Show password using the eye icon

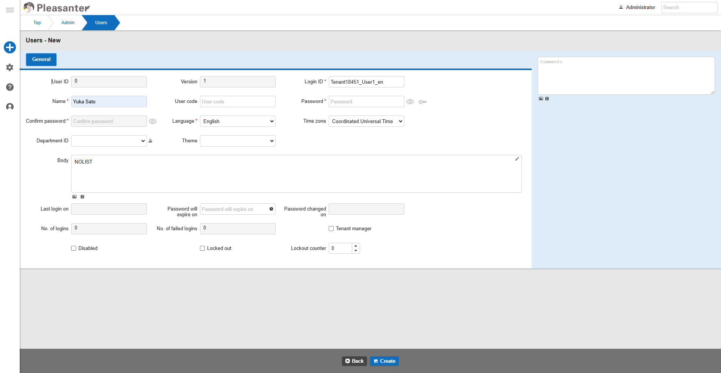coord(410,102)
